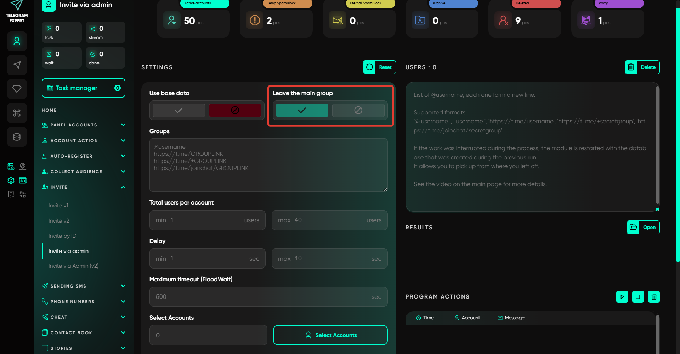Click the user profile icon in sidebar

coord(17,41)
